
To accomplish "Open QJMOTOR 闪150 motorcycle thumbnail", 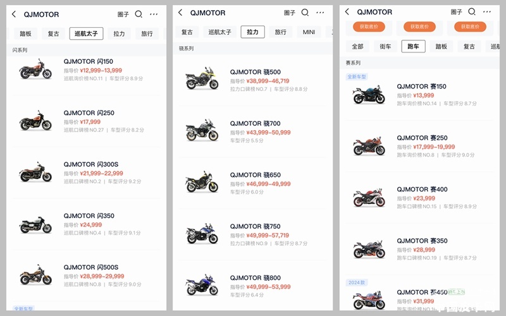I will click(x=35, y=69).
